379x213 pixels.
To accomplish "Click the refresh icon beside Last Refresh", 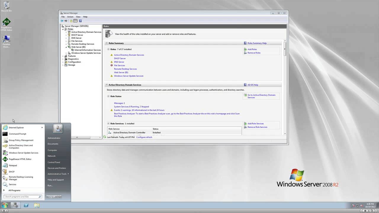I will pos(105,137).
